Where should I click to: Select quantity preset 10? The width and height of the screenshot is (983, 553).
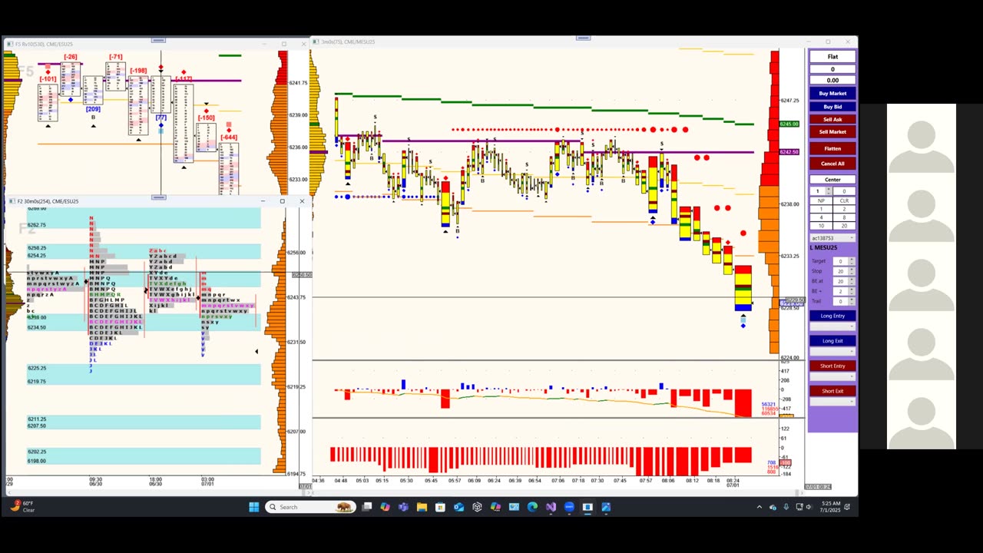click(x=821, y=226)
